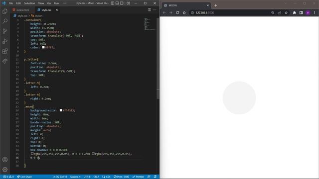
Task: Bookmark this page with star icon
Action: (286, 12)
